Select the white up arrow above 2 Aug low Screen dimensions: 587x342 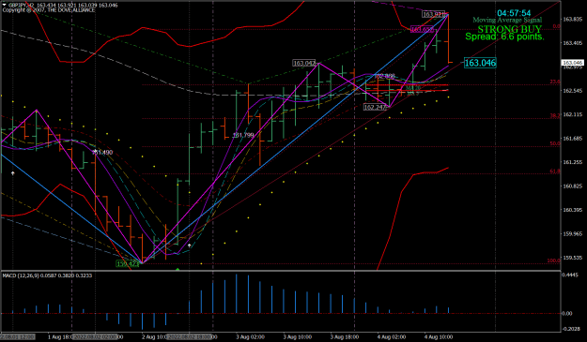pyautogui.click(x=190, y=245)
